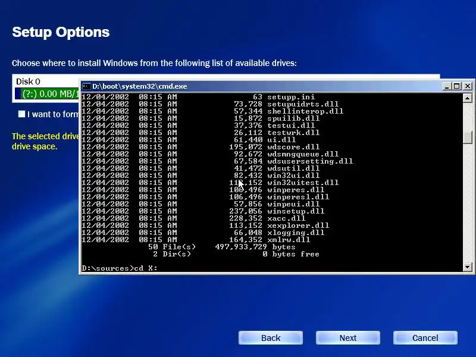
Task: Click the xmlrw.dll file line
Action: (x=196, y=240)
